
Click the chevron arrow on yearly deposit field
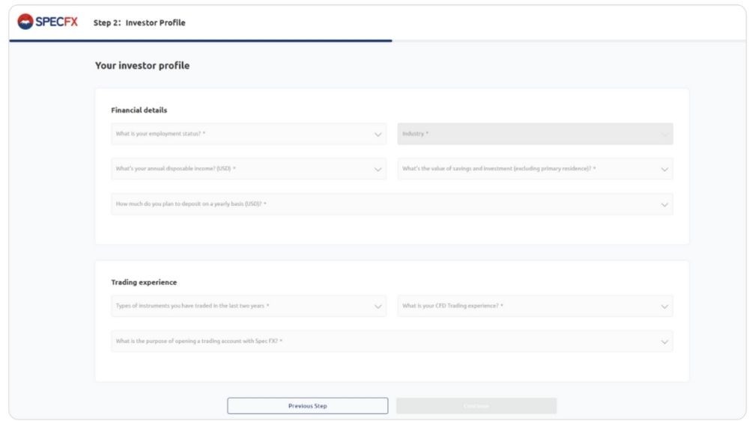(x=664, y=204)
